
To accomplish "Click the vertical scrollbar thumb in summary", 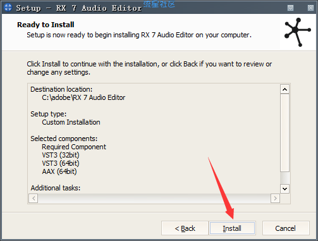I will [284, 133].
